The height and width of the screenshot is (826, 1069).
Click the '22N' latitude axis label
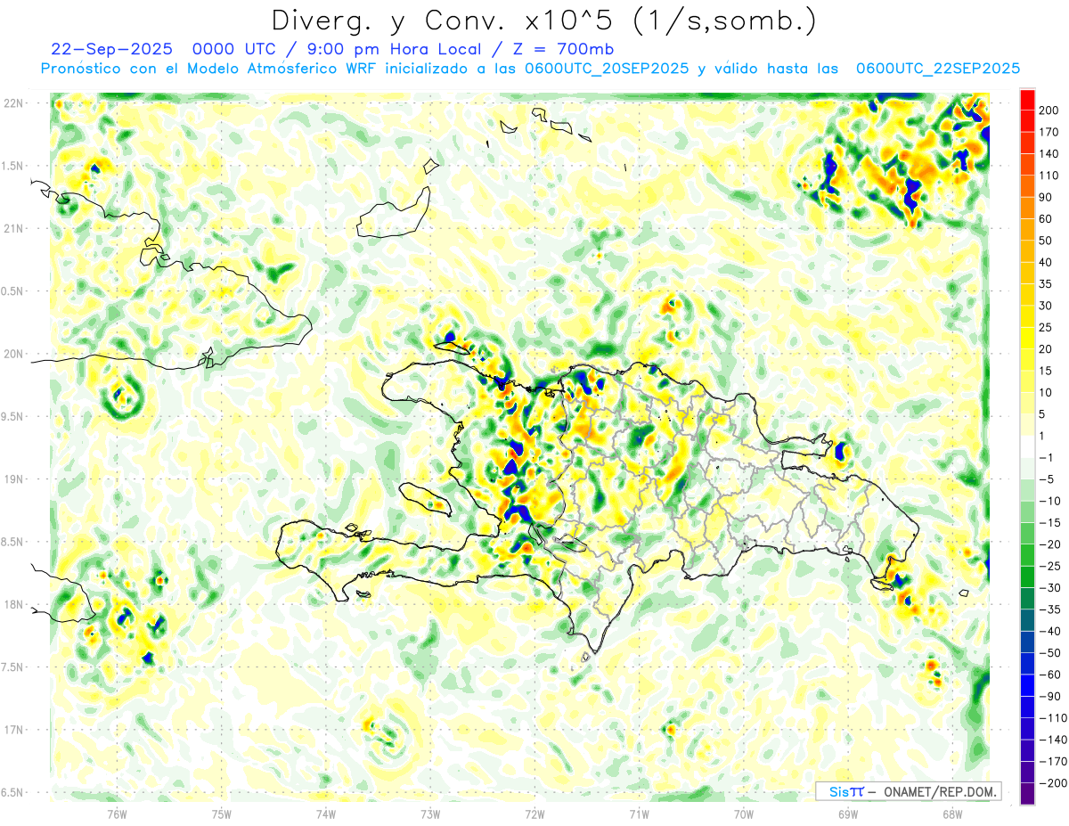[12, 103]
